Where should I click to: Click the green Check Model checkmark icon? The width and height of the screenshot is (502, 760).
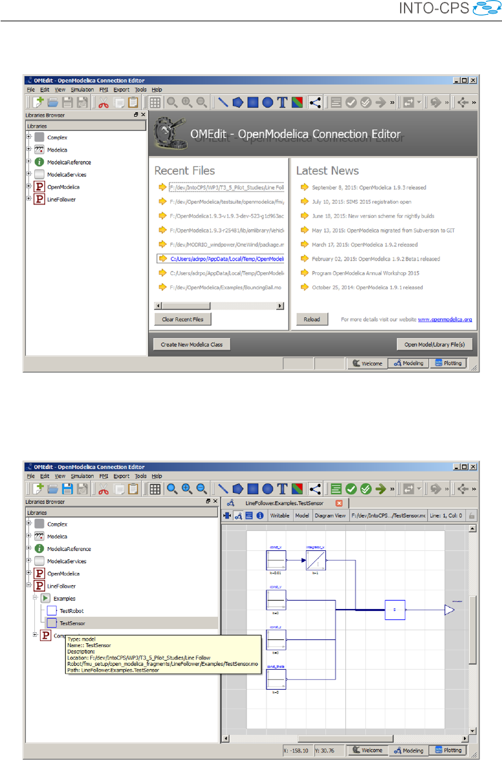coord(351,489)
